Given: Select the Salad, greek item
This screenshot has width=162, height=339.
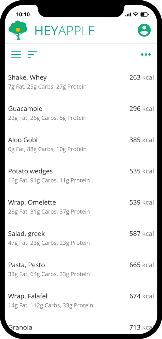Looking at the screenshot, I should click(81, 238).
